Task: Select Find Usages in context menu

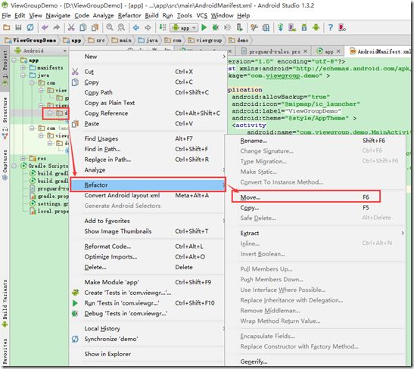Action: coord(147,138)
